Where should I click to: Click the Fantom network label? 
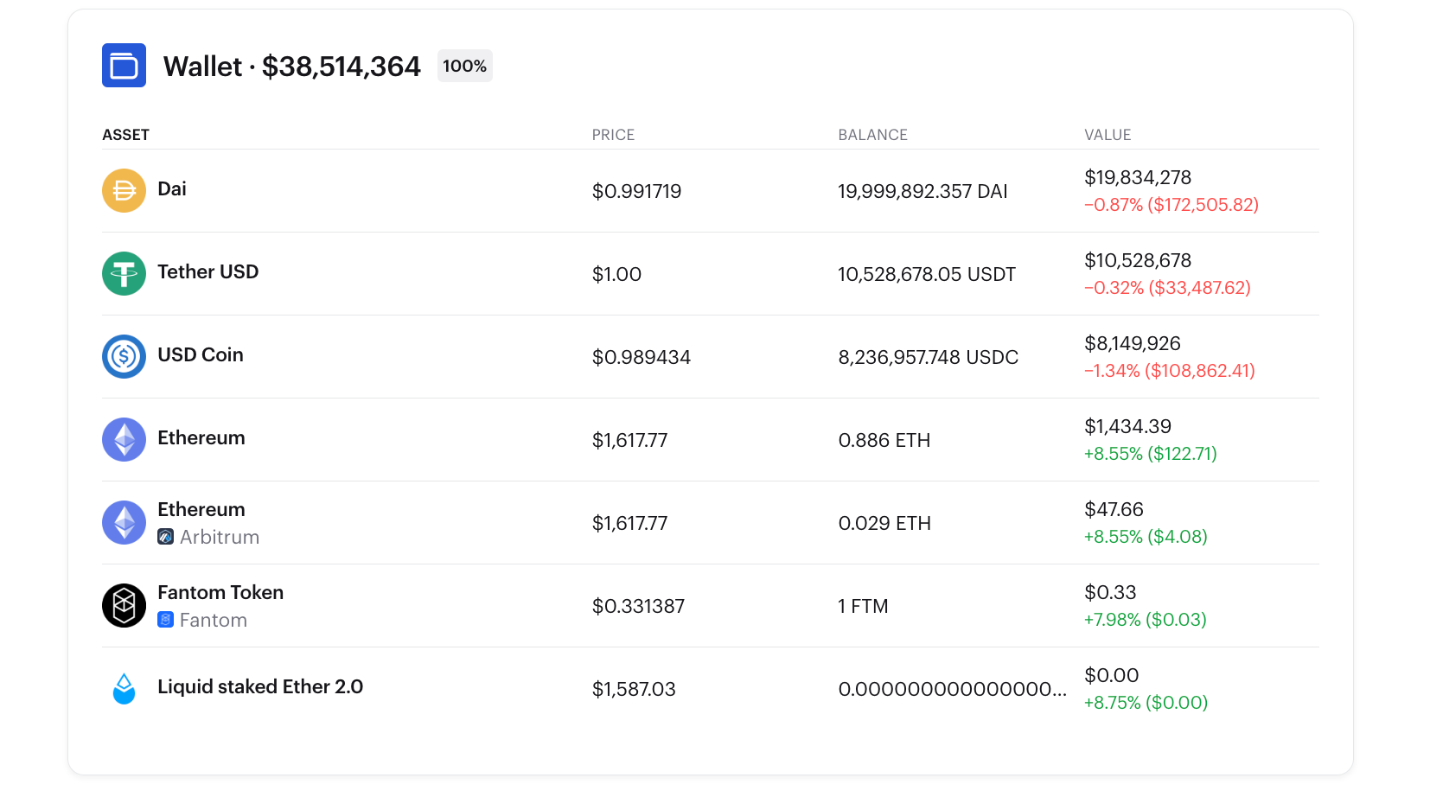coord(214,620)
